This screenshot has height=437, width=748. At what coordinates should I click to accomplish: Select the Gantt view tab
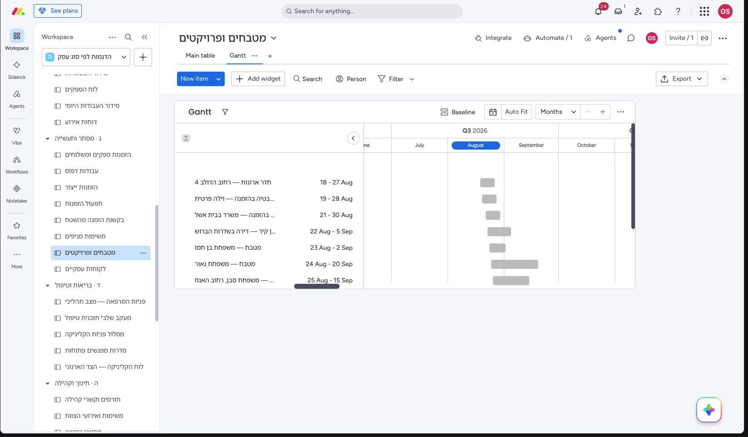pos(237,55)
